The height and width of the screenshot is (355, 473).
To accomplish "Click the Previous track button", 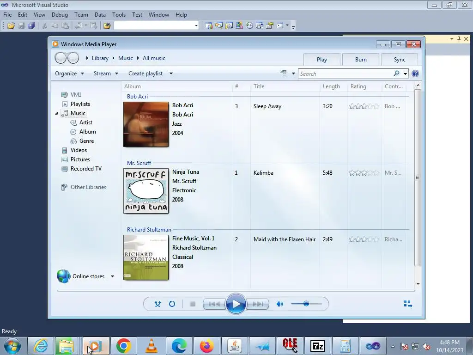I will (x=214, y=304).
